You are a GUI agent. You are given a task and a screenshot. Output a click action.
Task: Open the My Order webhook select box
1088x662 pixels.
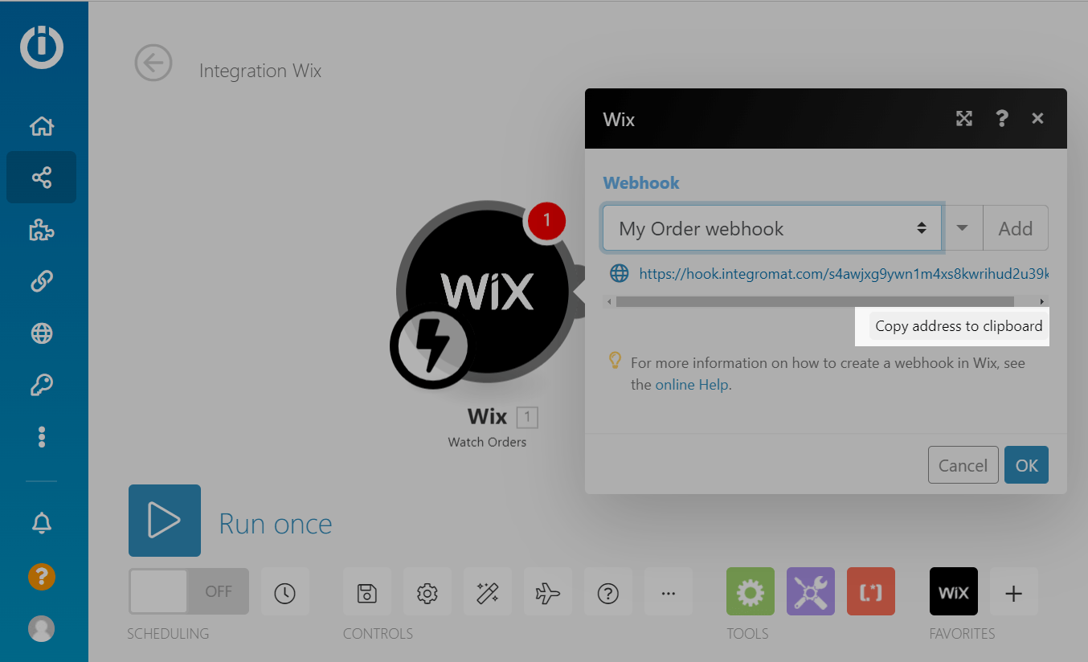pos(771,228)
